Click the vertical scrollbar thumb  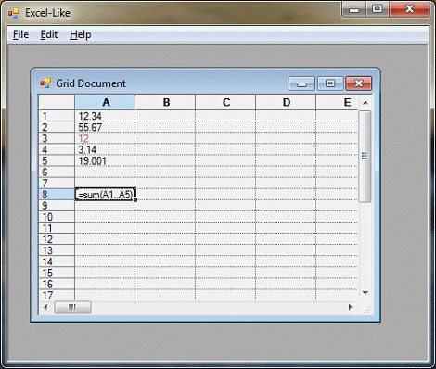coord(365,157)
